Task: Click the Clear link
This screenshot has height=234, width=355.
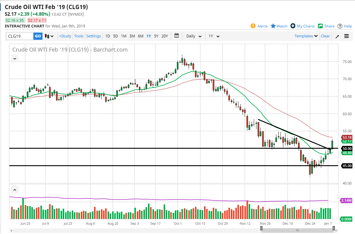Action: pos(325,36)
